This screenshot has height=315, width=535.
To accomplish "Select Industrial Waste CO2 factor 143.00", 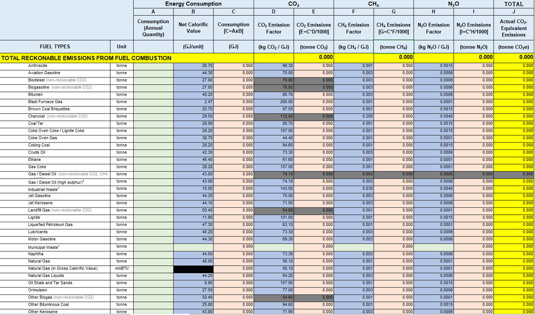I will [x=274, y=188].
